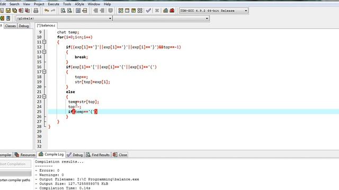Click the Rebuild All toolbar icon
The height and width of the screenshot is (190, 339).
[140, 11]
